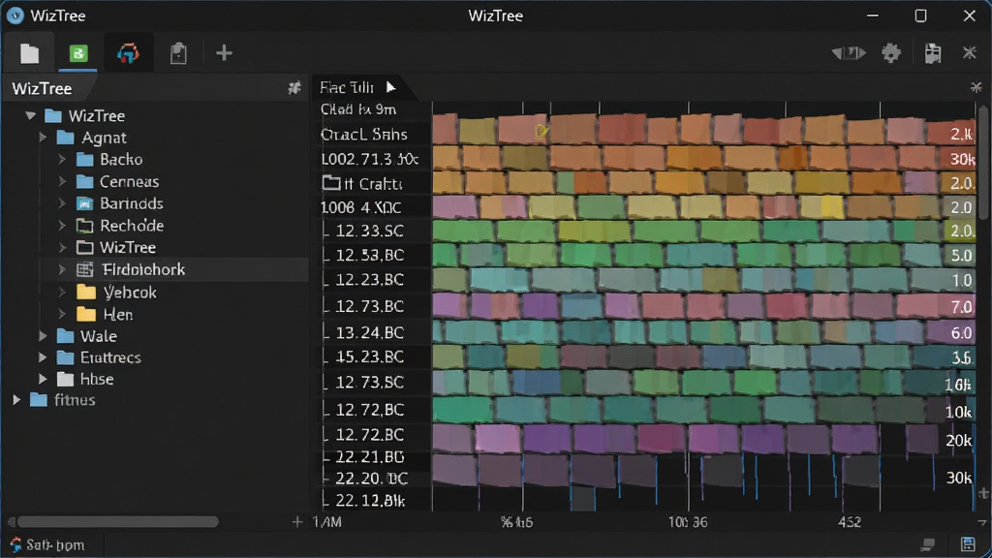Click the status bar Sath bom icon
The width and height of the screenshot is (992, 558).
[15, 544]
